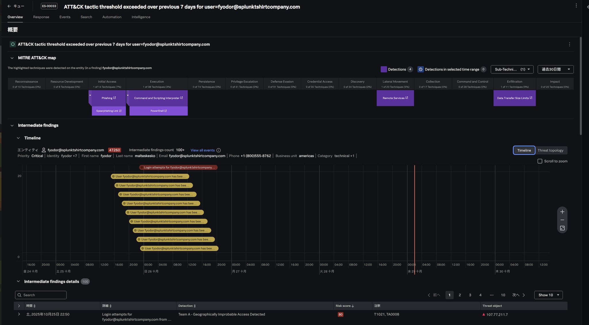589x325 pixels.
Task: Click the fit-to-screen icon on timeline
Action: tap(562, 228)
